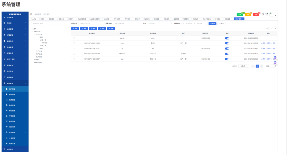Toggle status switch for EMSUser
Screen dimensions: 287x155
pos(227,54)
